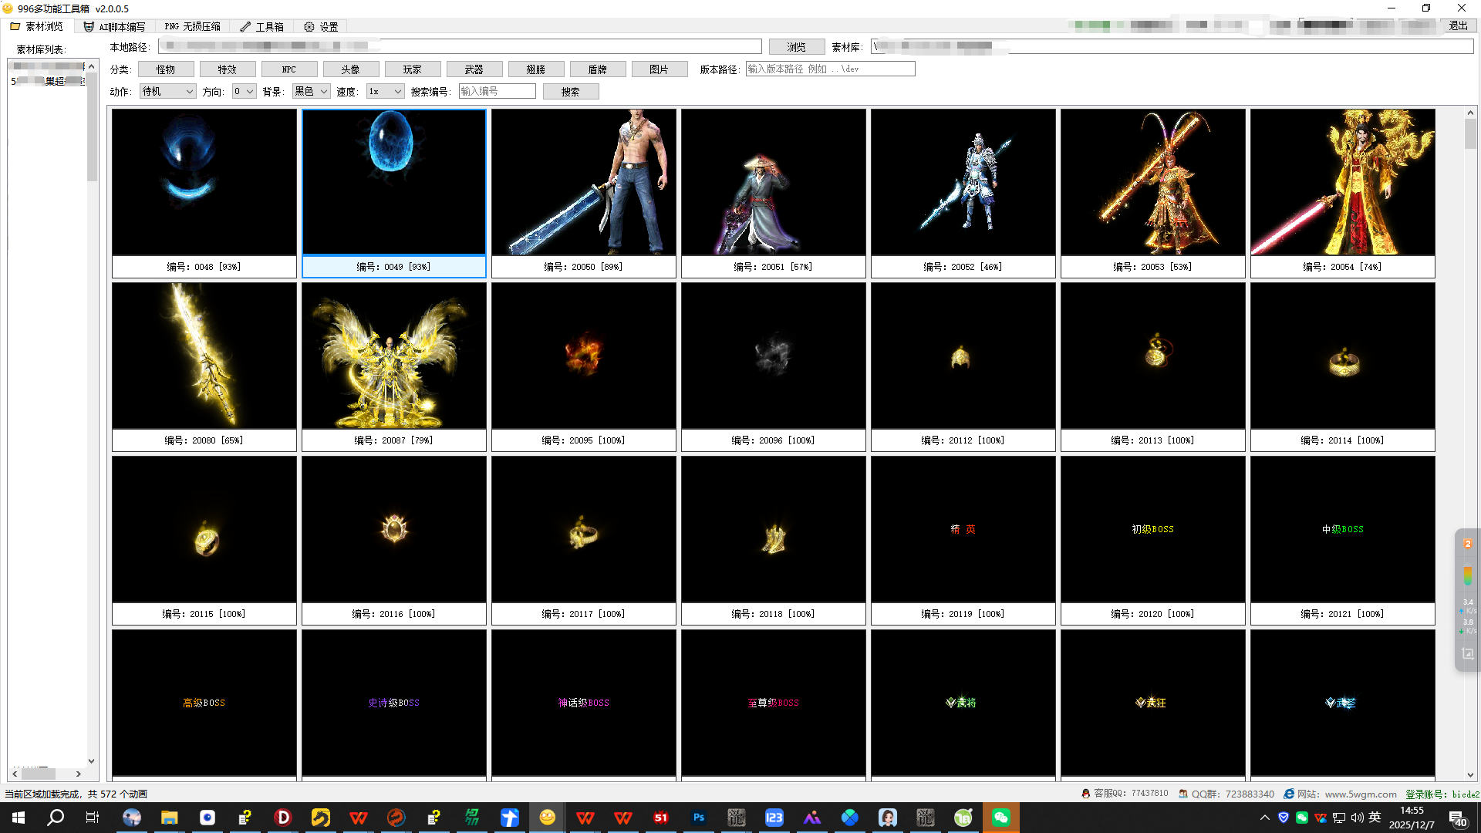Click the 工具箱 wrench icon tab

tap(261, 26)
